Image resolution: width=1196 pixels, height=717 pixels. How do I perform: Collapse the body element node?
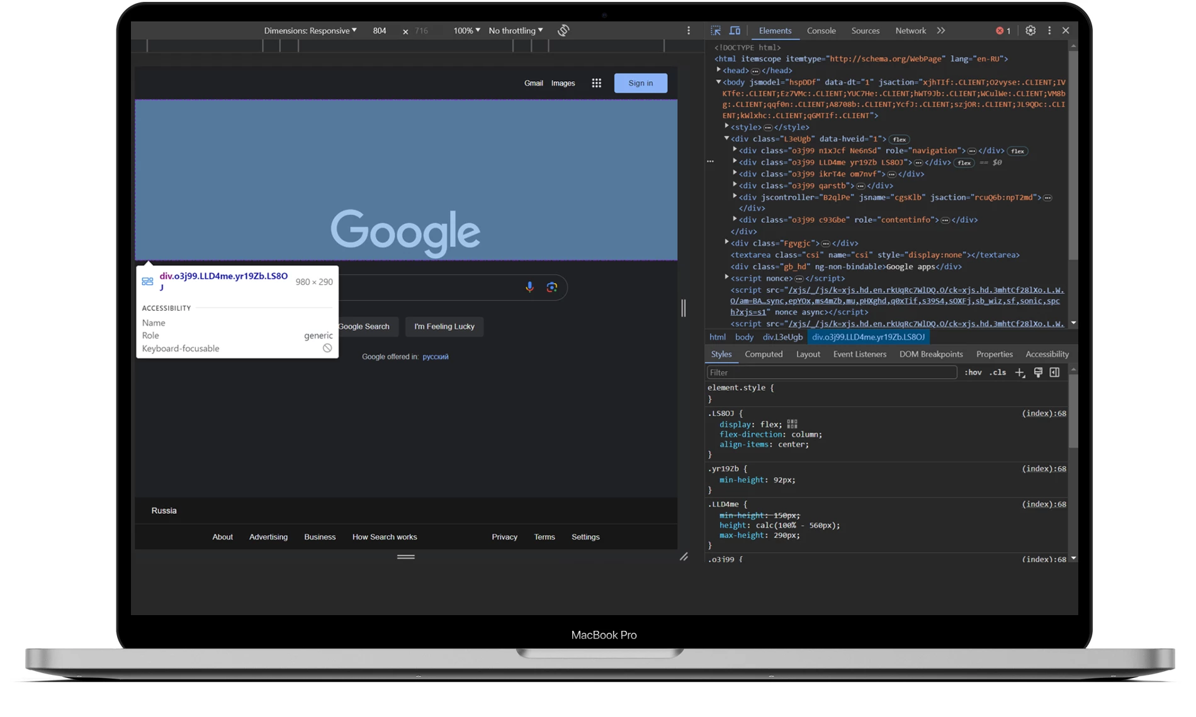719,82
